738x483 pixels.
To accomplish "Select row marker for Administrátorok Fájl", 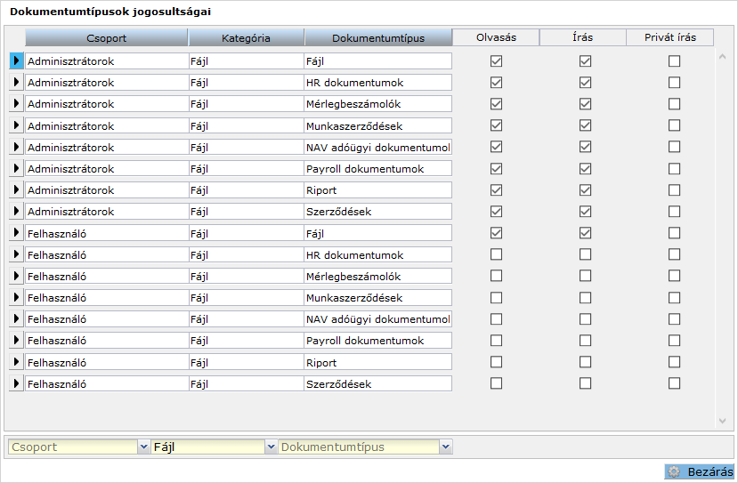I will click(x=15, y=60).
